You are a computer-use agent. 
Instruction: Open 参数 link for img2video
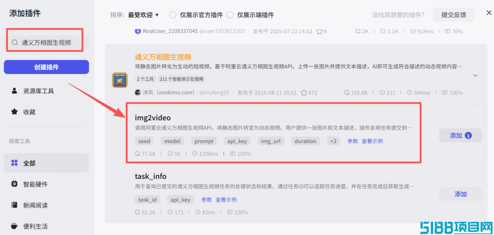[353, 141]
